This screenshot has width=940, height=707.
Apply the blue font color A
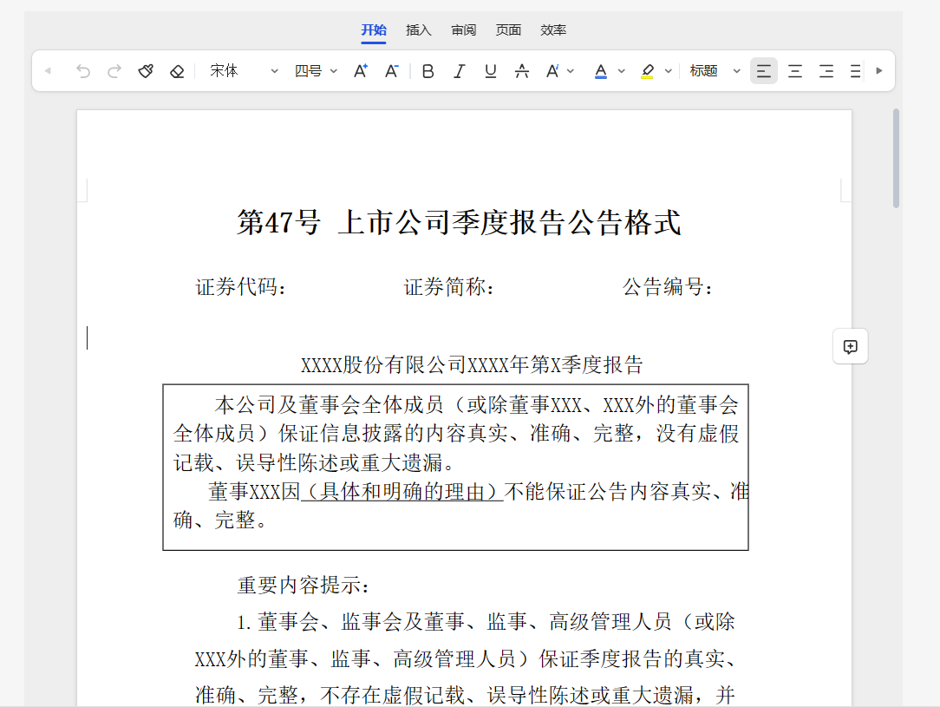[x=601, y=71]
